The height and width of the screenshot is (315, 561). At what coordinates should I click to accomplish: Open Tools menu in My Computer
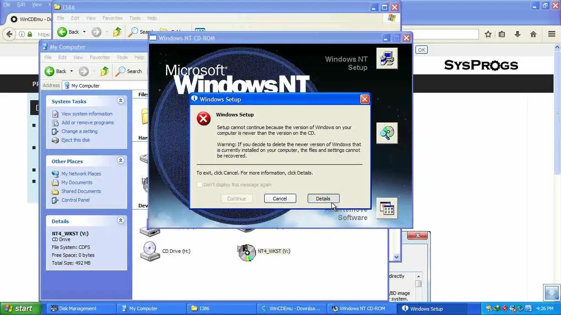[x=122, y=57]
